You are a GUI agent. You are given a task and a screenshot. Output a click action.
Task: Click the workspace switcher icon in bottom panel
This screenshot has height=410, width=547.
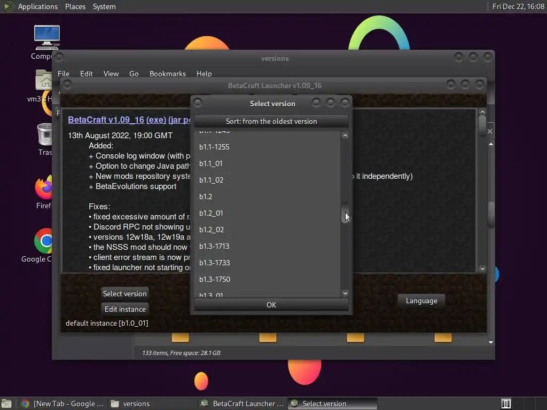506,404
